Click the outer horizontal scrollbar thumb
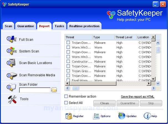 [76, 88]
